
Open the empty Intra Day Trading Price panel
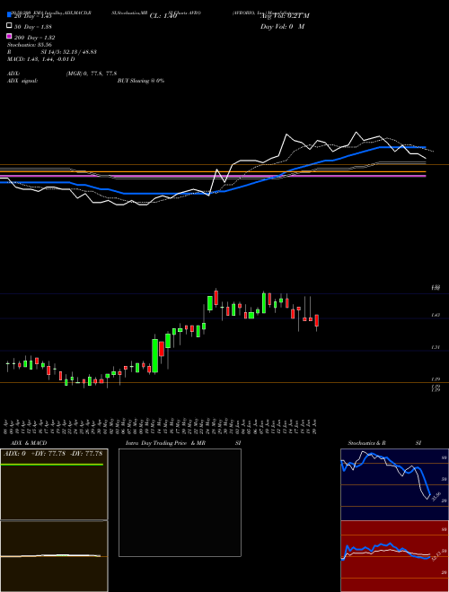tap(180, 502)
